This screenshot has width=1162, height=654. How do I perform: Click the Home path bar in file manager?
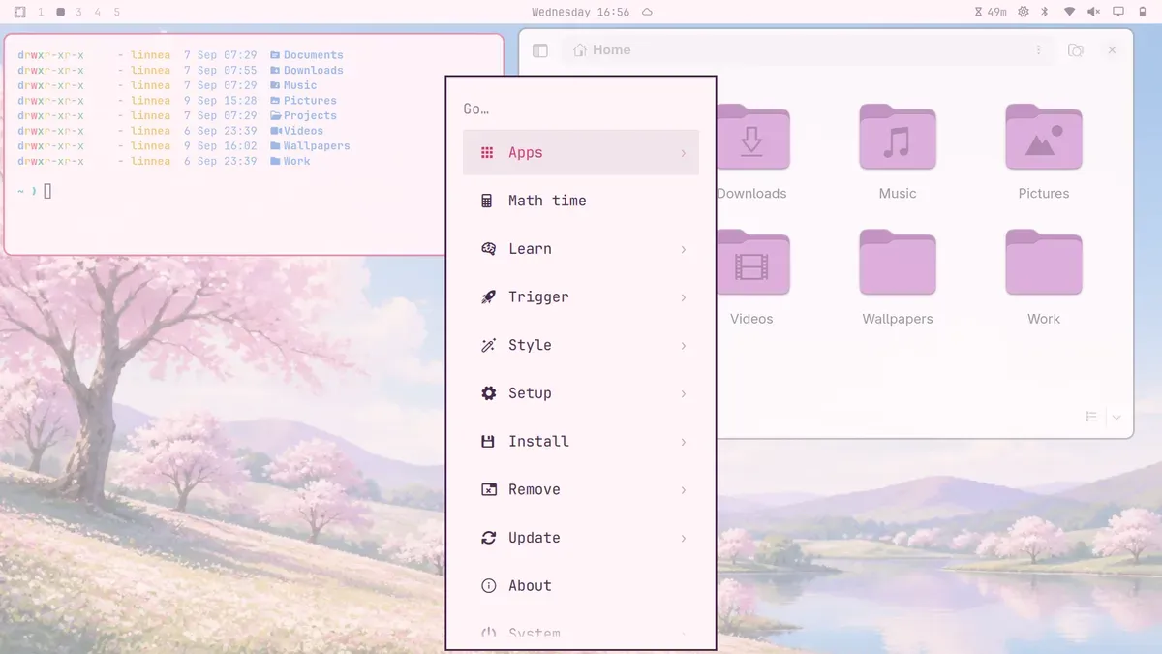point(808,50)
